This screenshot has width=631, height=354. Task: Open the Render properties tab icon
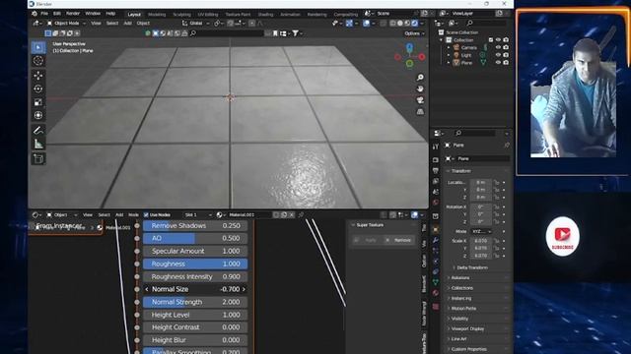click(436, 160)
